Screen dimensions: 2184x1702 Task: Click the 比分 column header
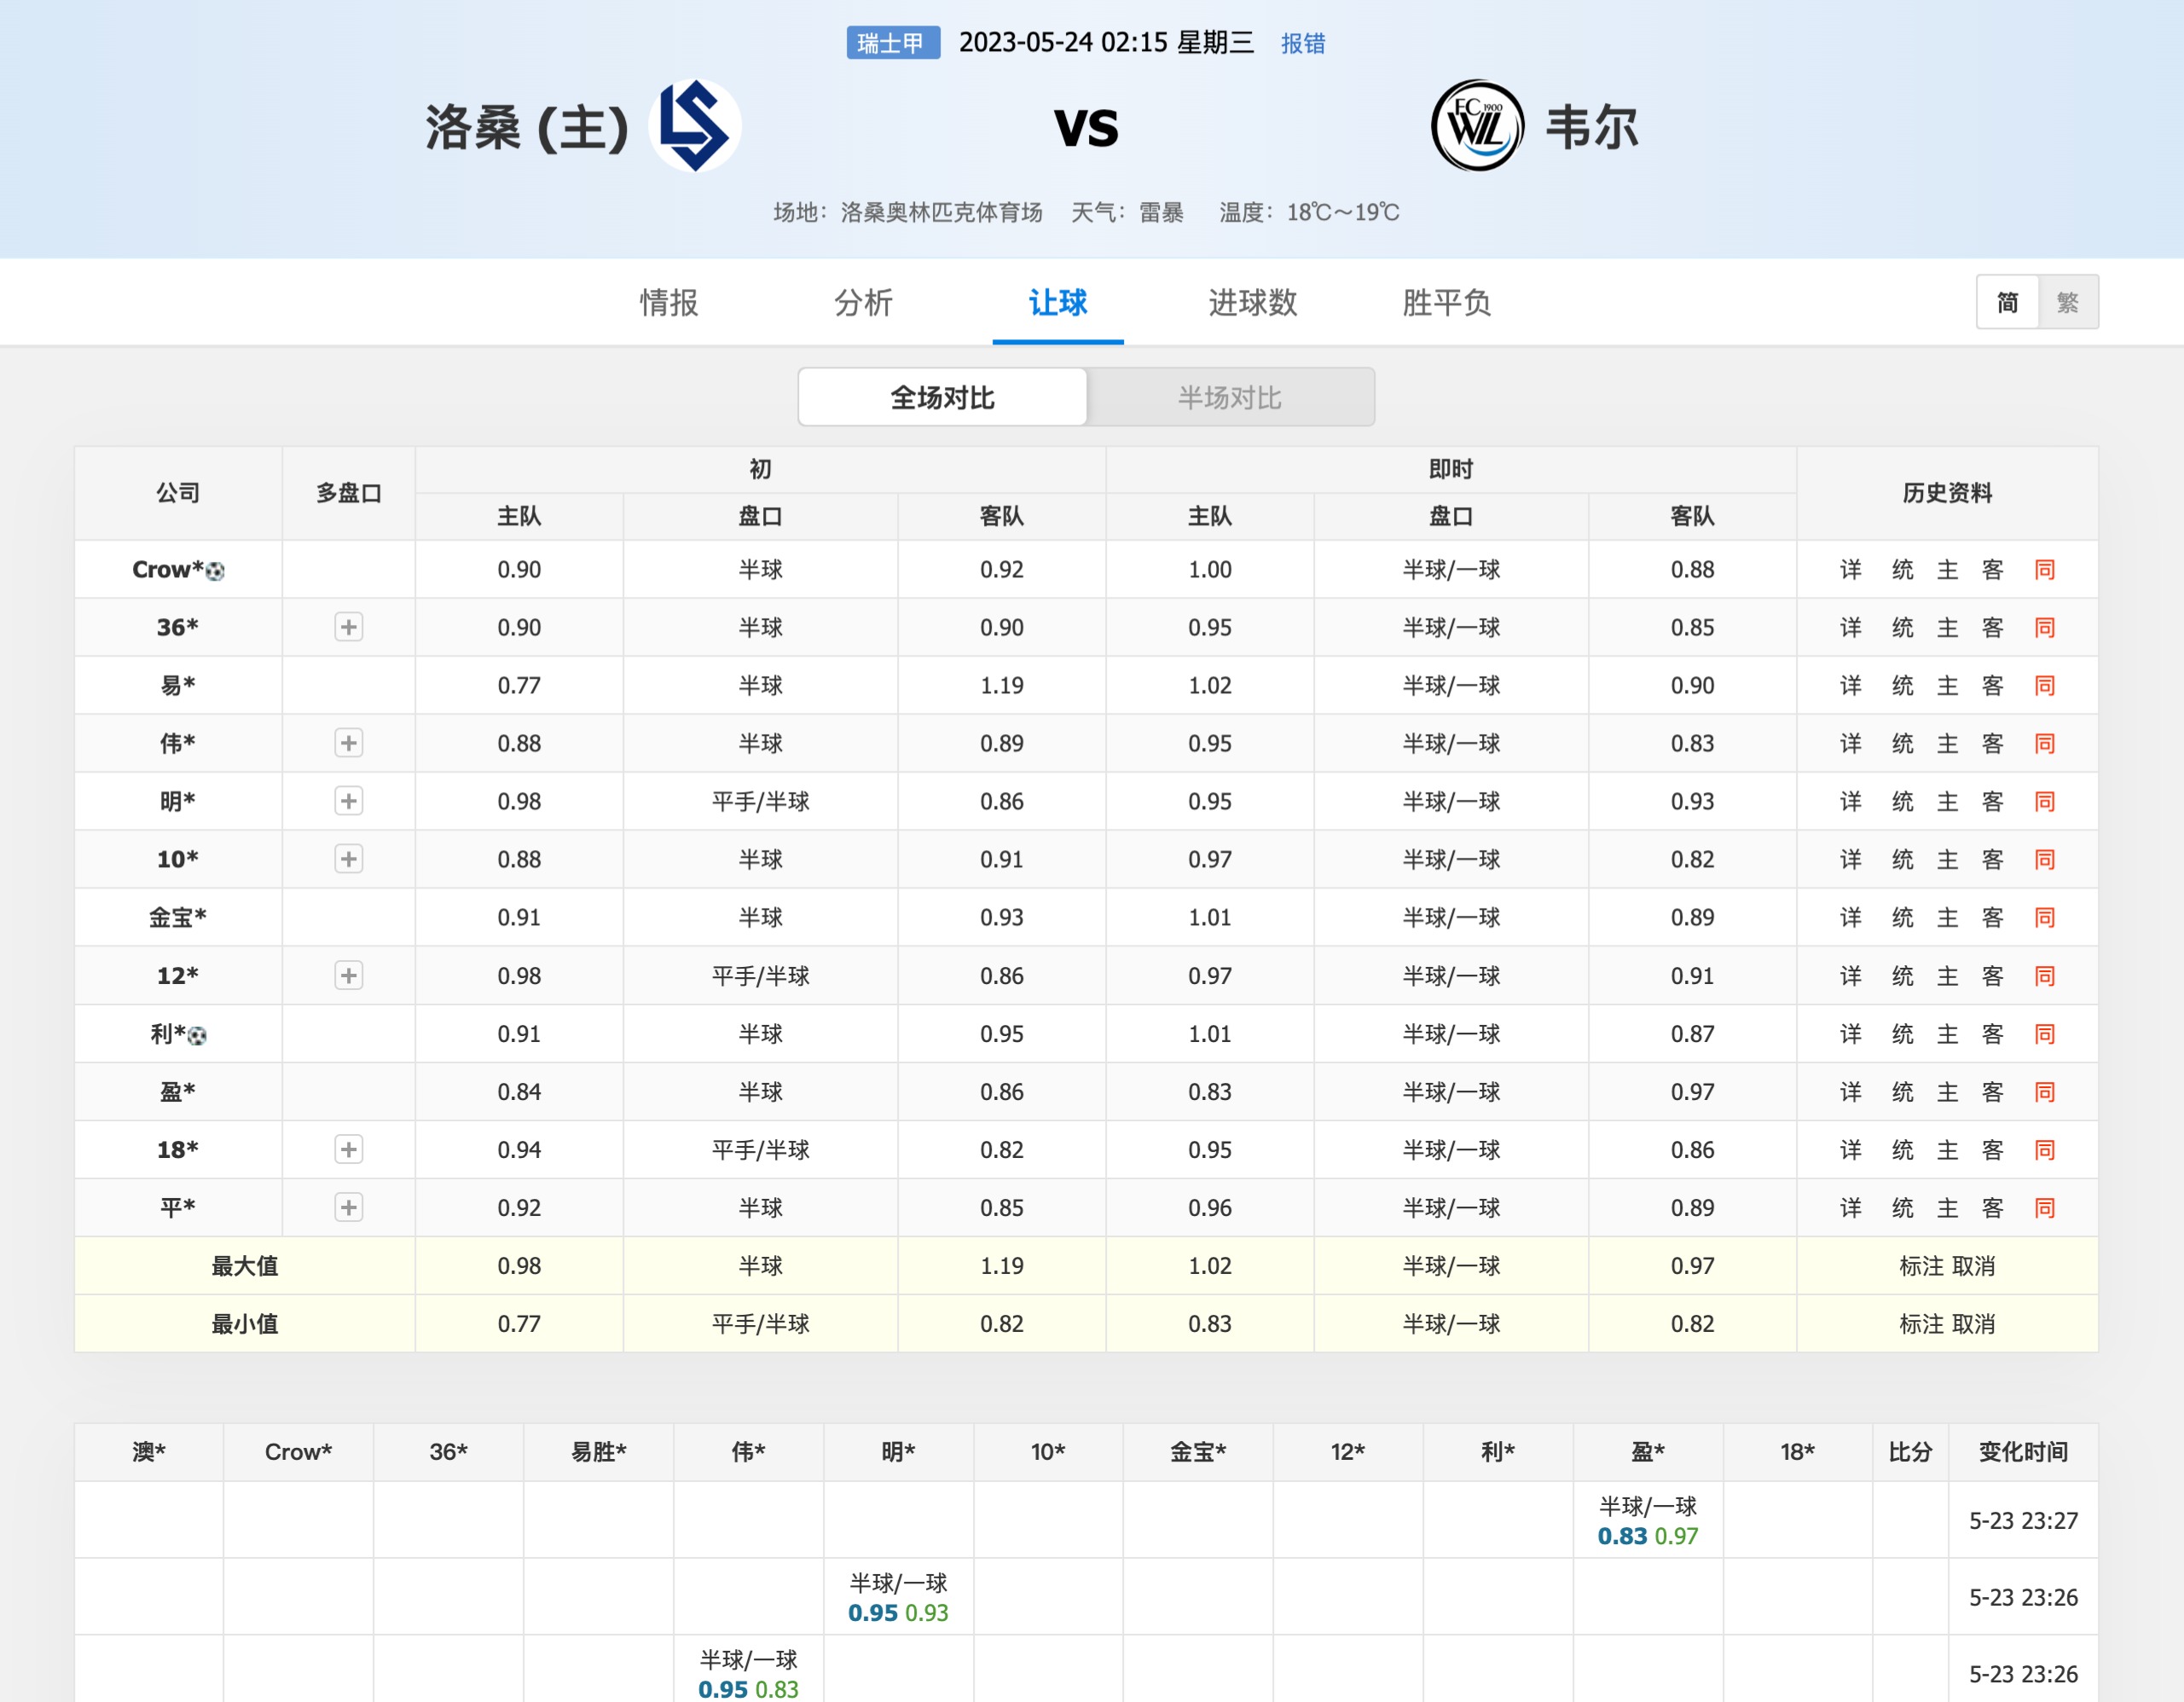click(x=1909, y=1451)
